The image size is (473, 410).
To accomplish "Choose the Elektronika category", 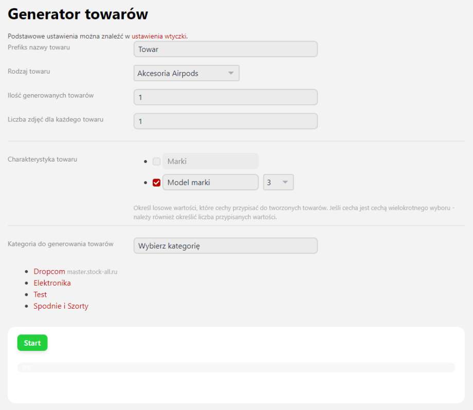I will [x=52, y=283].
